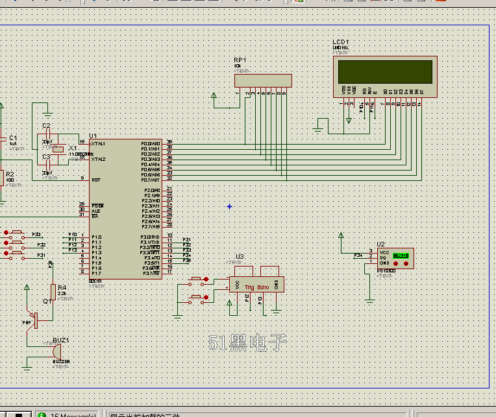496x417 pixels.
Task: Push the lower switch actuator near U3
Action: pyautogui.click(x=196, y=296)
